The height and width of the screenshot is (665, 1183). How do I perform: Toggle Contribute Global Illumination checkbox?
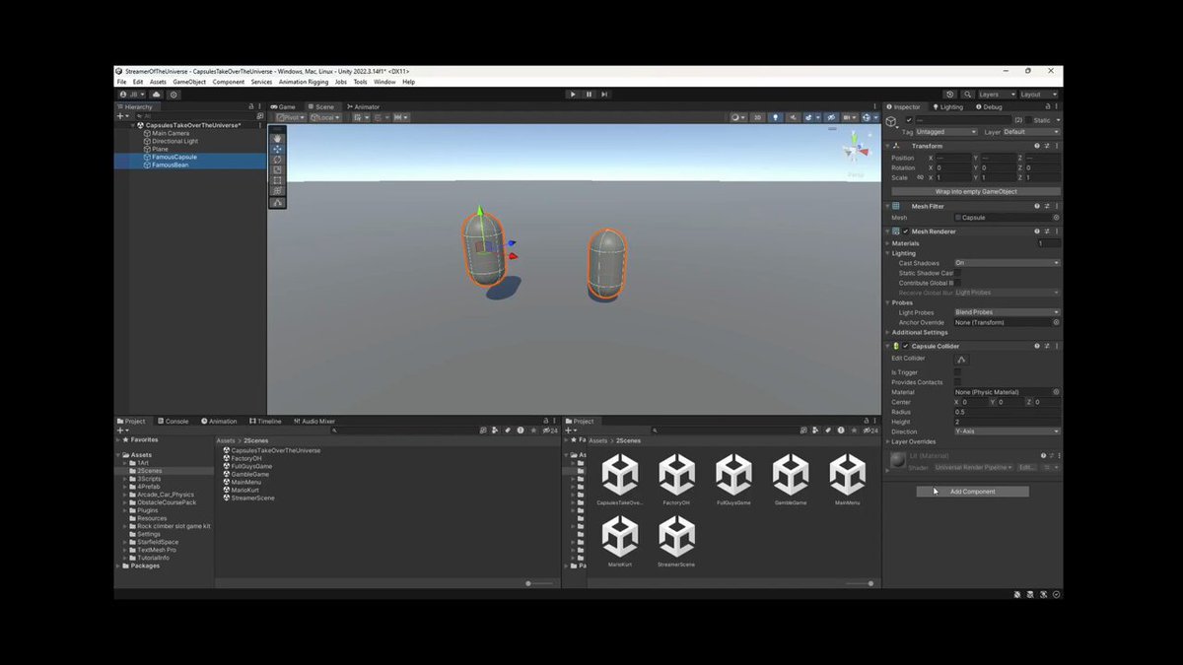pyautogui.click(x=958, y=283)
